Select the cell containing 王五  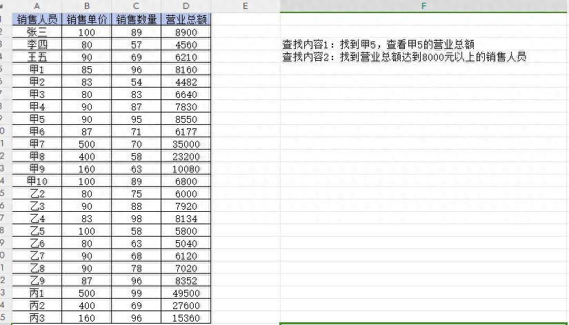pos(37,57)
